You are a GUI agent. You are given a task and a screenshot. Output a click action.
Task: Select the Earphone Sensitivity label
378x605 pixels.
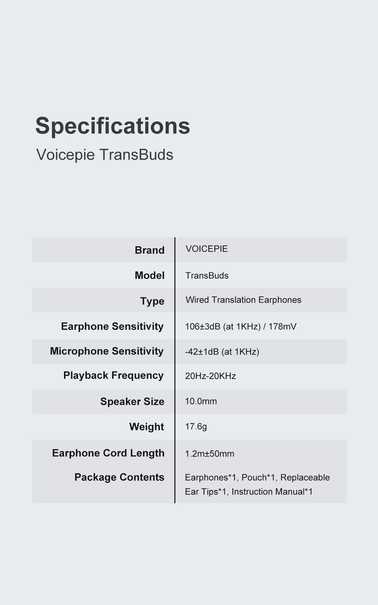point(112,327)
